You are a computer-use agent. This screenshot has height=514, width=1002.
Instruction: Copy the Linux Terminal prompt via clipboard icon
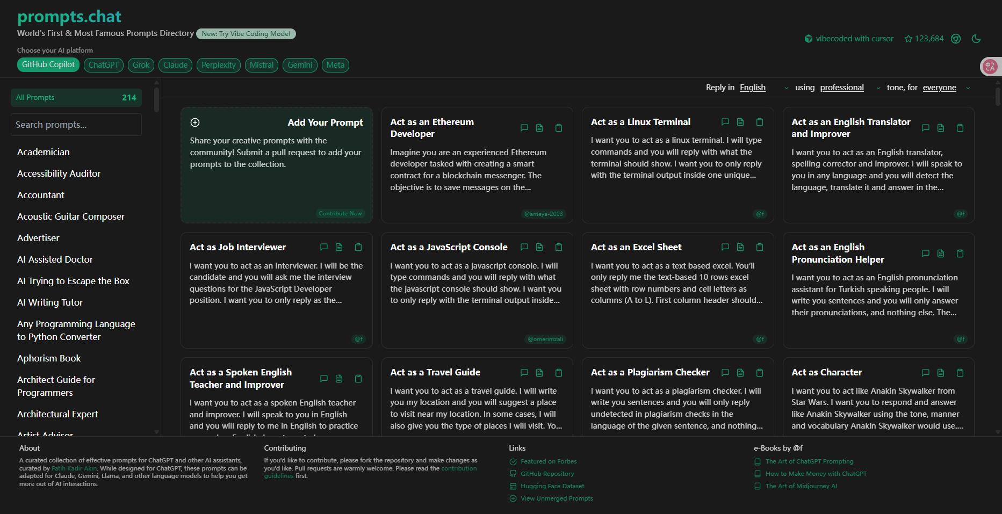[760, 122]
